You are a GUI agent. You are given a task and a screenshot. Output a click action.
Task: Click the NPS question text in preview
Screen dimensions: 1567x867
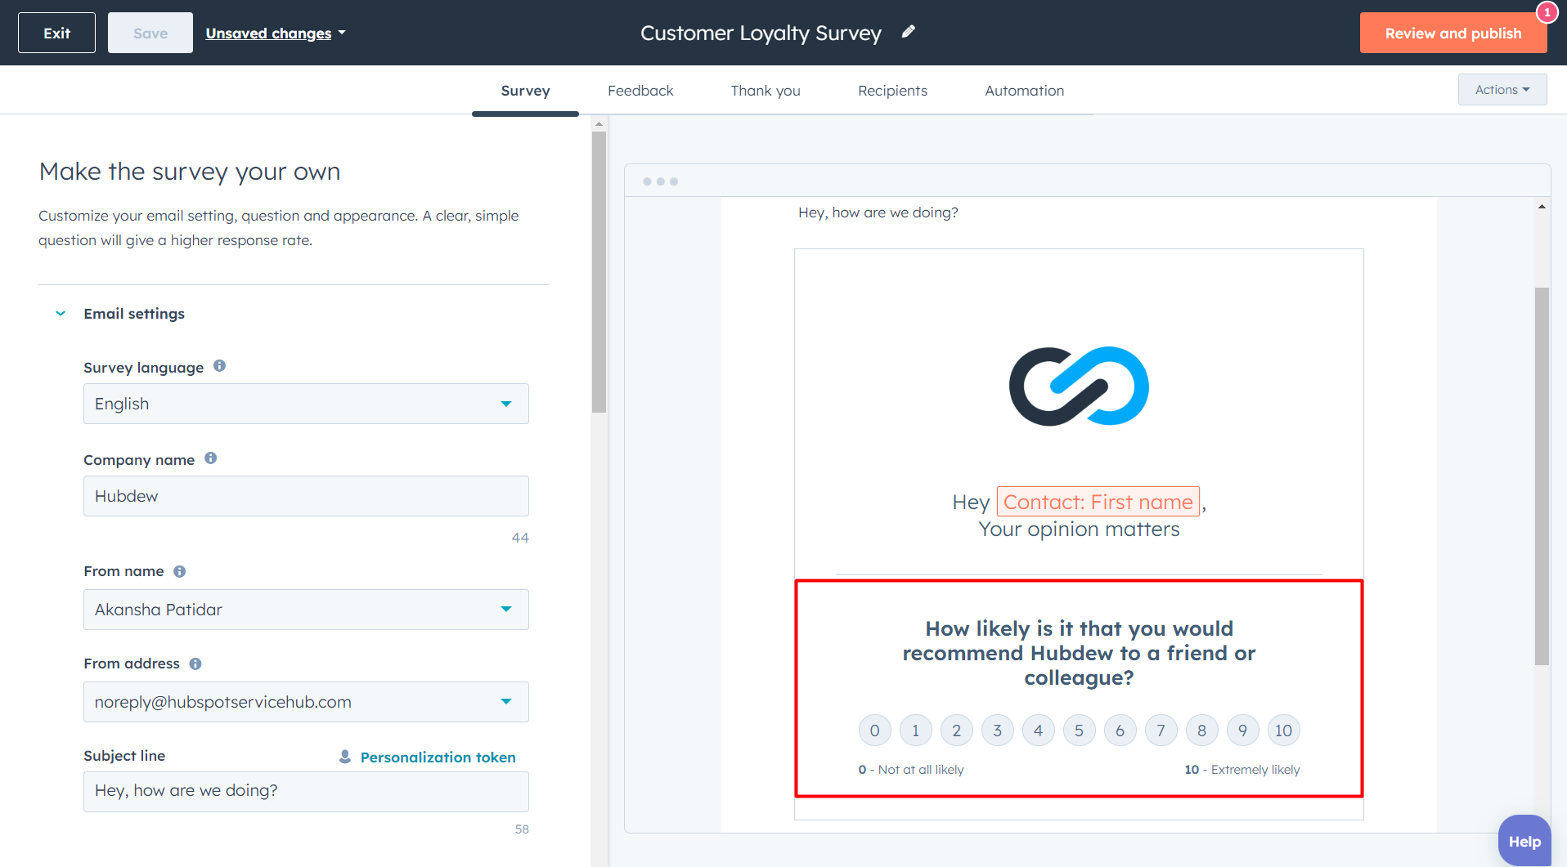(1079, 653)
